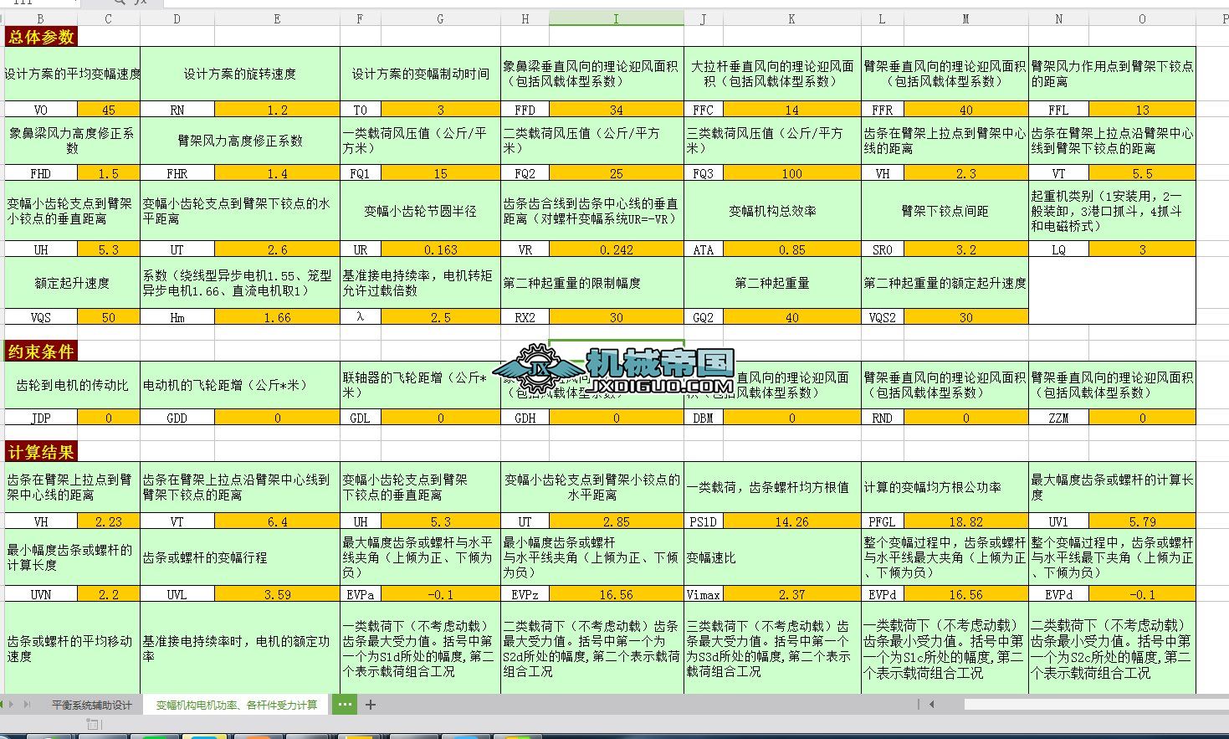Select the UV1 value cell showing 5.79
Screen dimensions: 1229x739
tap(1142, 521)
